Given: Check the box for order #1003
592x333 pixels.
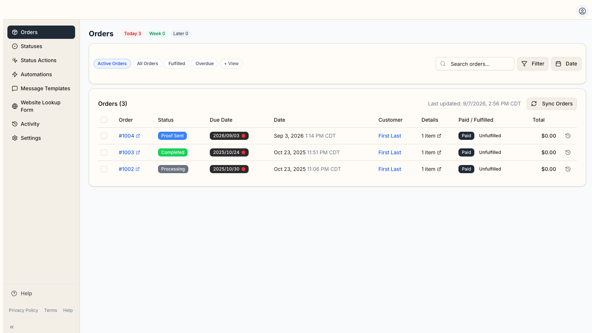Looking at the screenshot, I should pyautogui.click(x=104, y=152).
